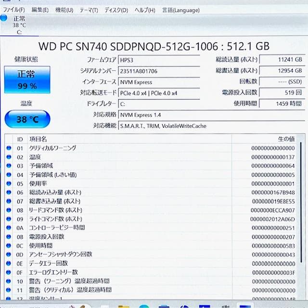Click raw value 0000000000207
The image size is (308, 308).
coord(273,237)
